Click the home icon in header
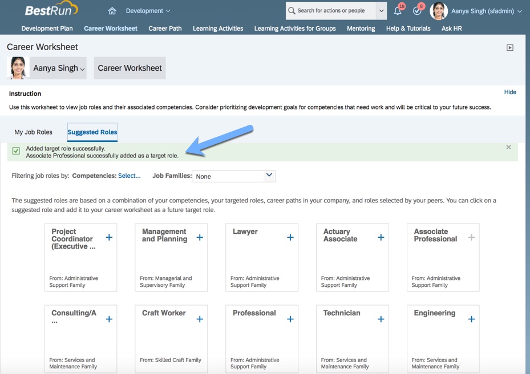Screen dimensions: 530x374 (x=112, y=11)
